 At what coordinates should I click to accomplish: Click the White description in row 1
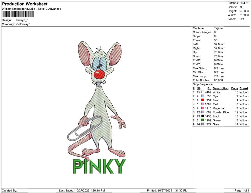pyautogui.click(x=216, y=92)
